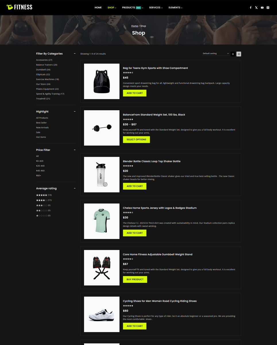Open the Chelsea jersey product thumbnail
Image resolution: width=277 pixels, height=345 pixels.
click(102, 221)
